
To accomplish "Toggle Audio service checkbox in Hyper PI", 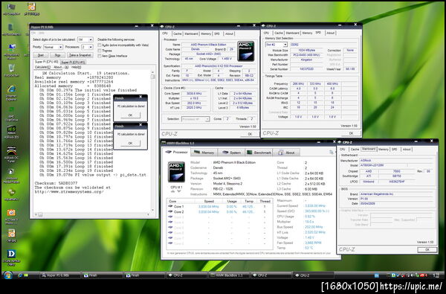I will (100, 45).
